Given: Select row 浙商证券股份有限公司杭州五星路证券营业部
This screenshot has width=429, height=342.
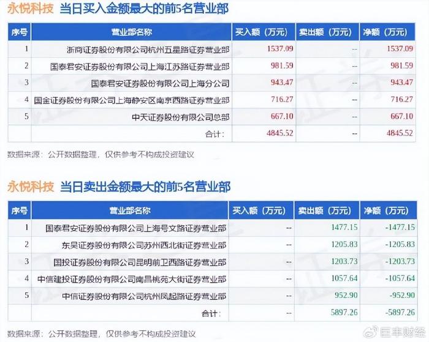Looking at the screenshot, I should pos(211,49).
